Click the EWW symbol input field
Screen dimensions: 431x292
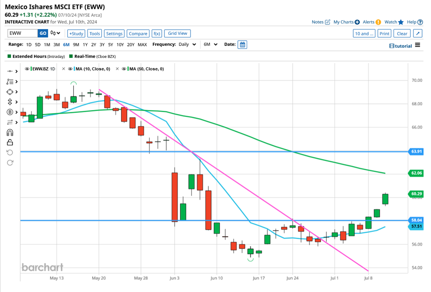22,34
